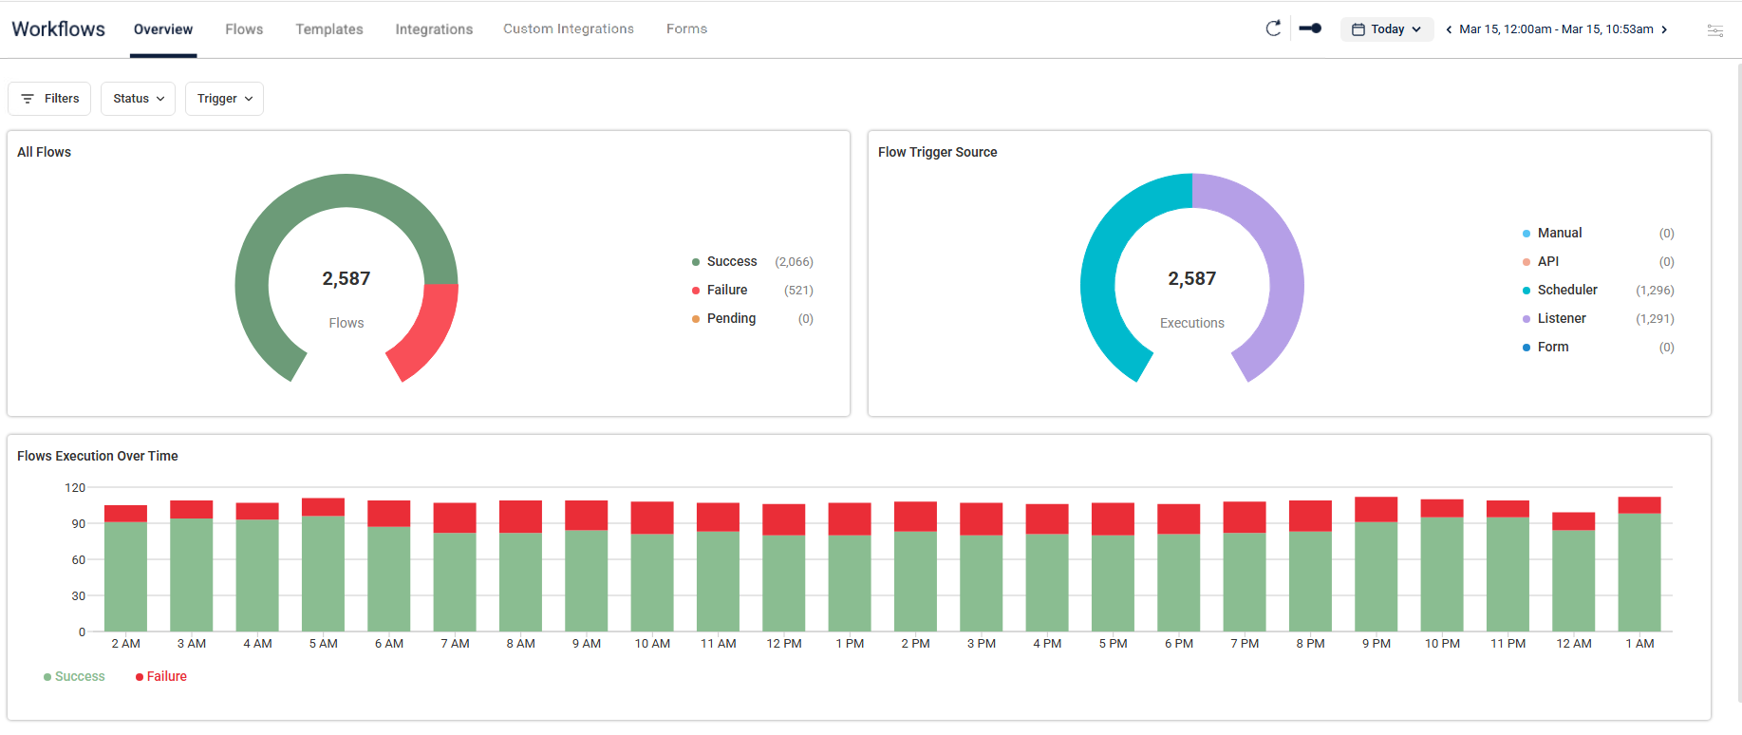Toggle Failure legend in All Flows

[752, 290]
